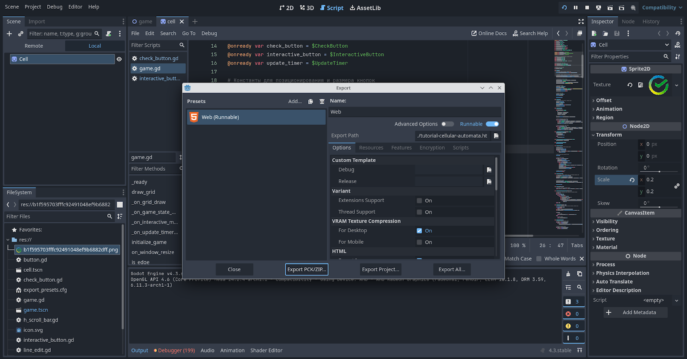Expand the Region section
This screenshot has height=359, width=687.
click(x=604, y=118)
